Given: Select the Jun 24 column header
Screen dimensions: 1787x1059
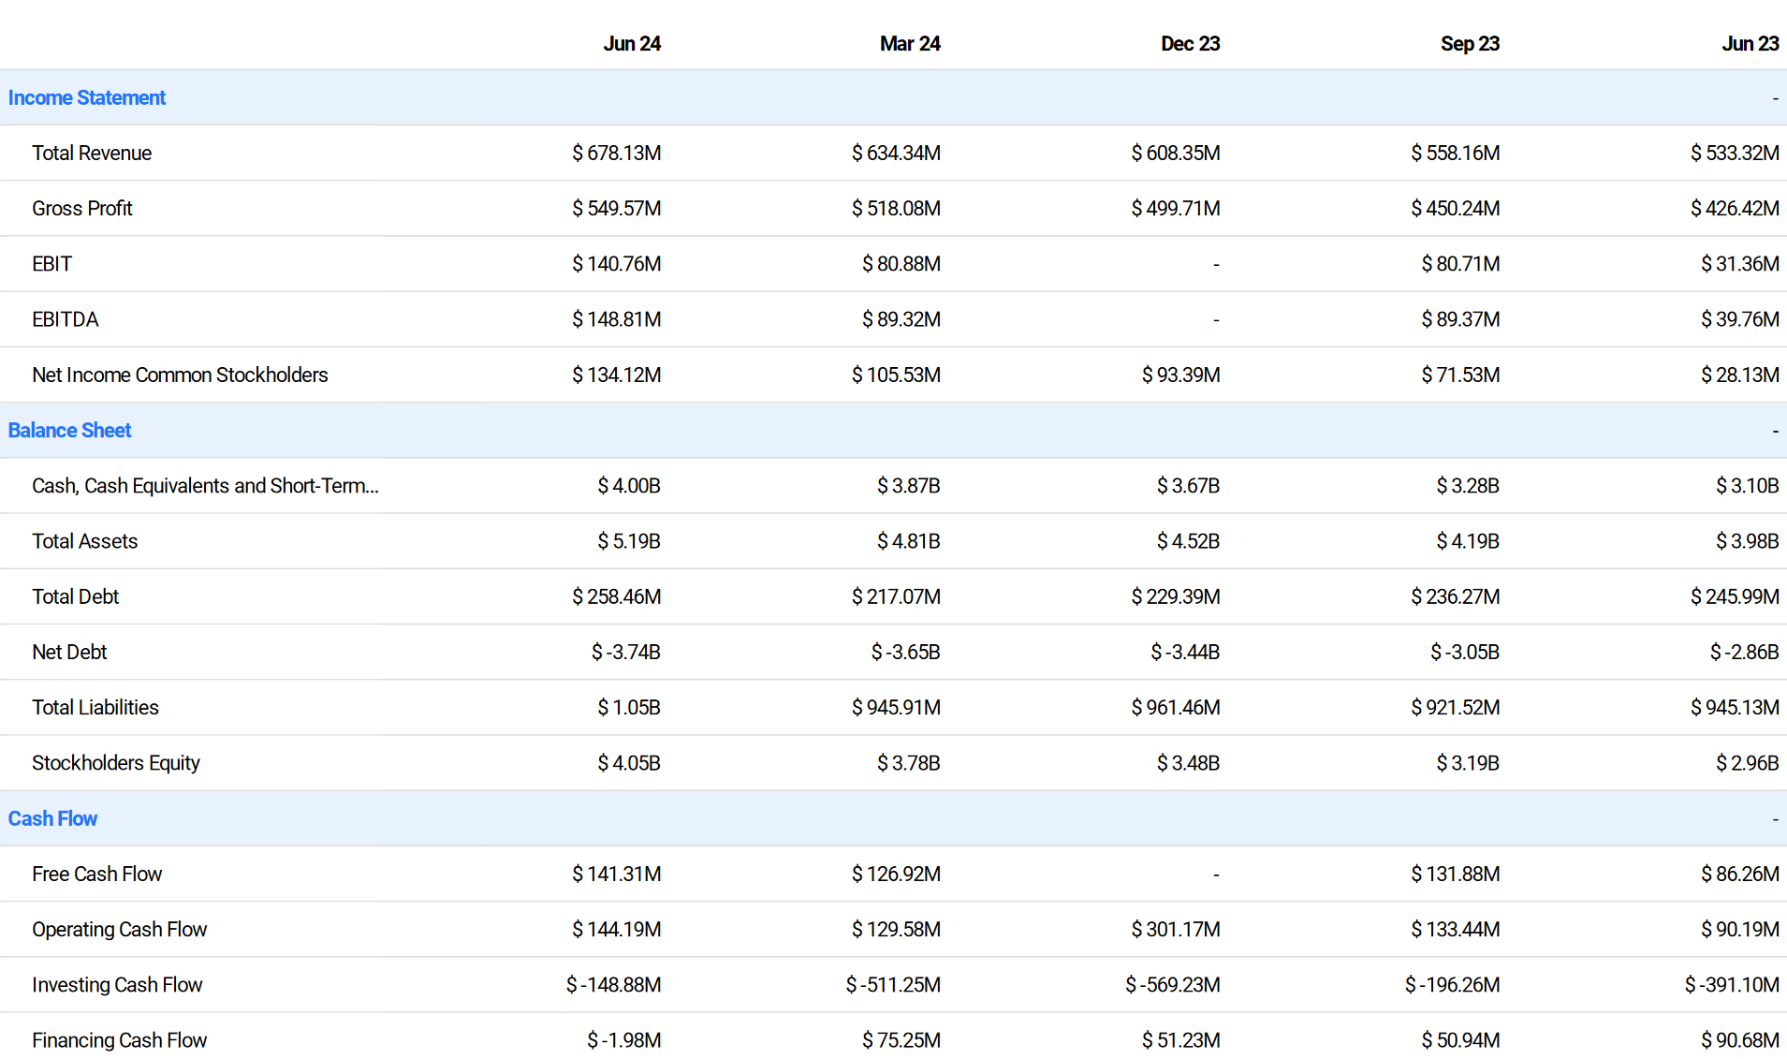Looking at the screenshot, I should coord(632,43).
